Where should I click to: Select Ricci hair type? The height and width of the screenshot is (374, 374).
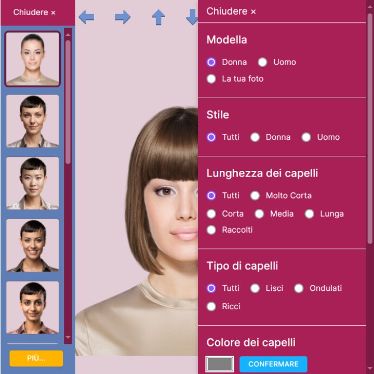211,306
